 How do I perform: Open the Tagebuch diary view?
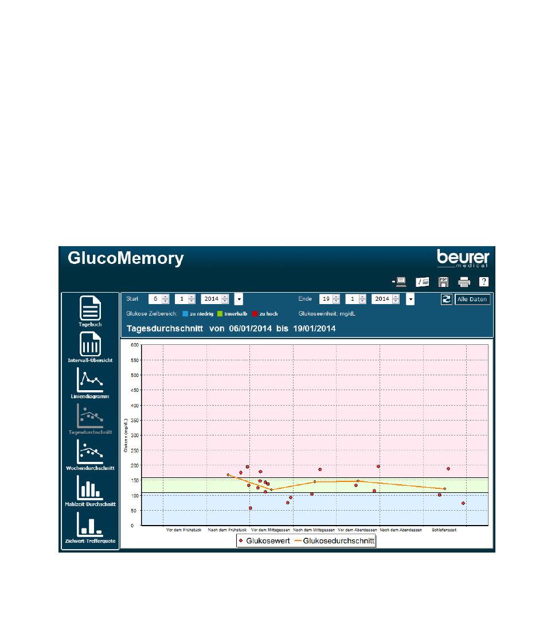90,311
